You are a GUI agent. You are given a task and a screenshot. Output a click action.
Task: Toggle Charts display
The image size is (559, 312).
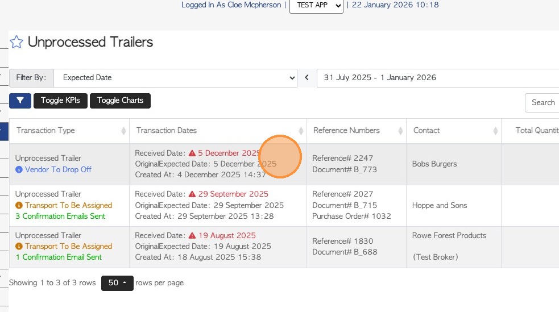click(x=120, y=101)
